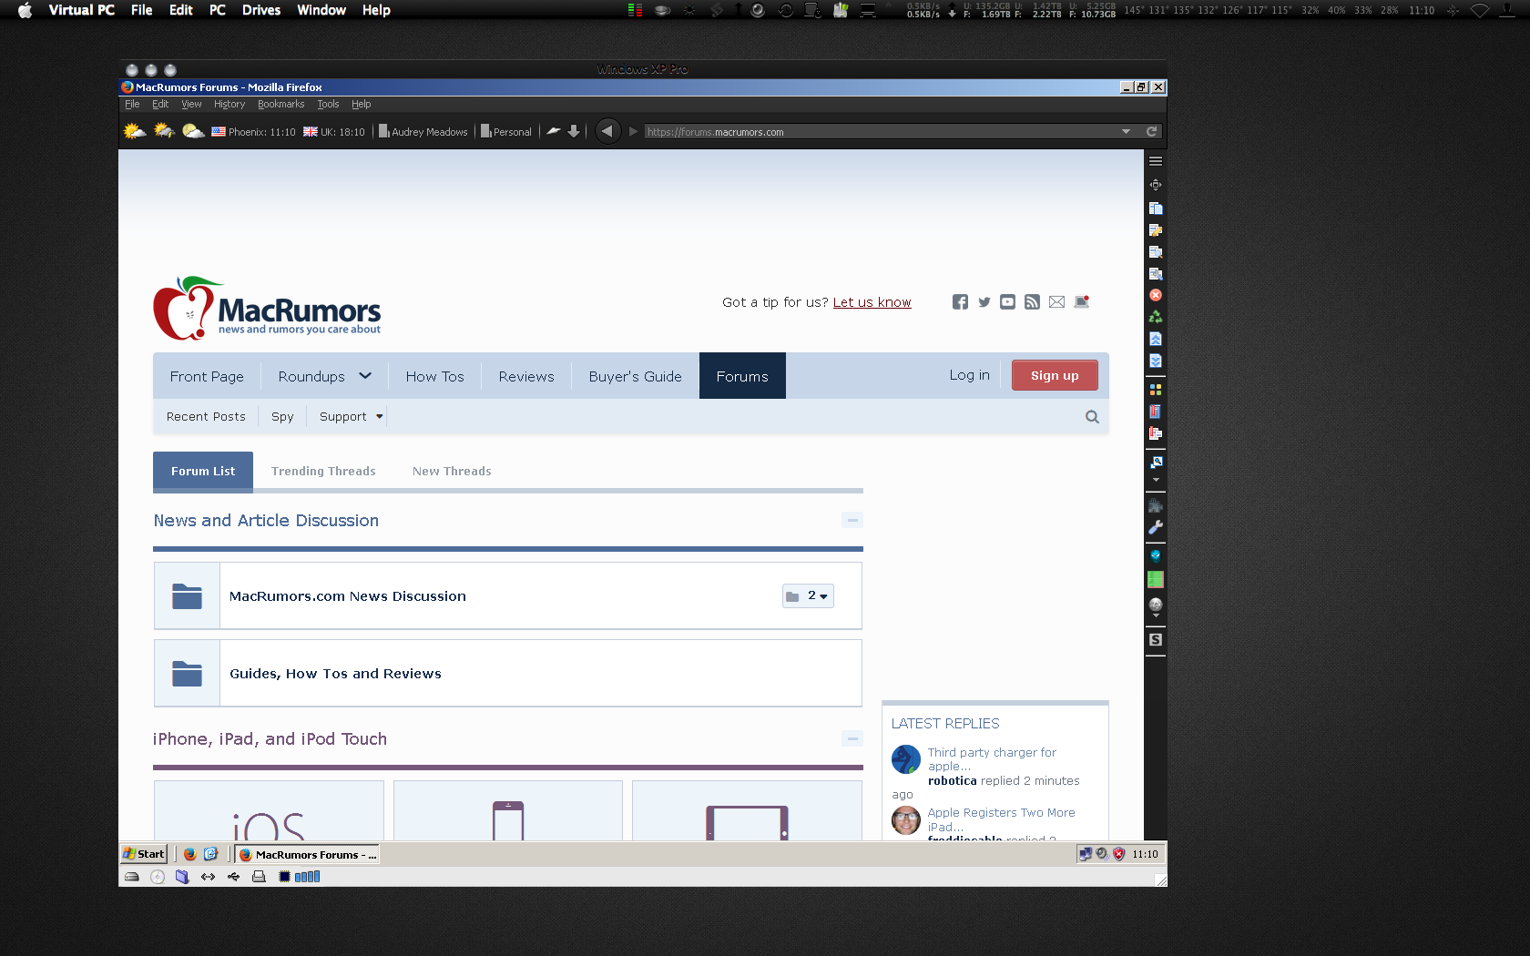Image resolution: width=1530 pixels, height=956 pixels.
Task: Open the RSS feed icon
Action: tap(1032, 302)
